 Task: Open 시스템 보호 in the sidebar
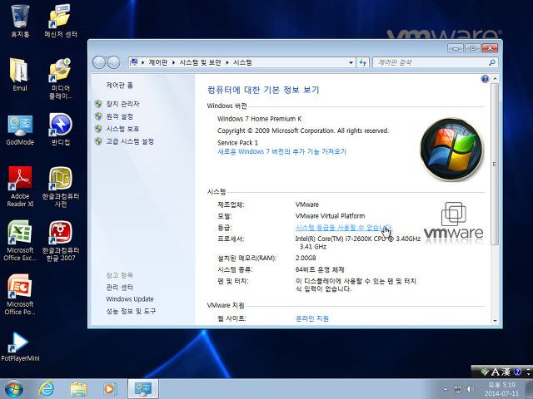[x=122, y=129]
